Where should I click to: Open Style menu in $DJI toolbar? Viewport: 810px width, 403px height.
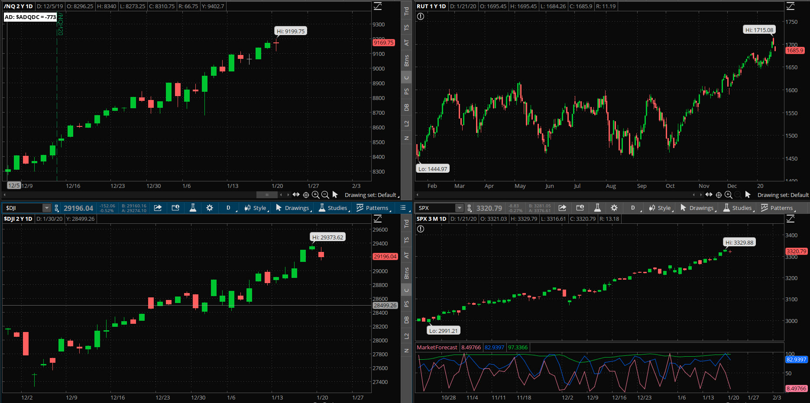(x=256, y=208)
